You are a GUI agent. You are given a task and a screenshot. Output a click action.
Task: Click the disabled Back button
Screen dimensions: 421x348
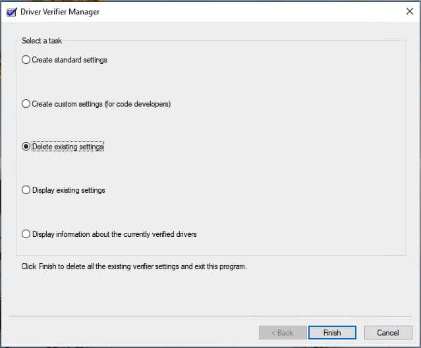(x=283, y=333)
